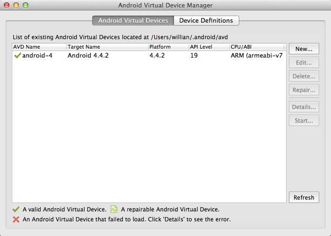331x236 pixels.
Task: Click the 4.4.2 platform cell
Action: (157, 55)
